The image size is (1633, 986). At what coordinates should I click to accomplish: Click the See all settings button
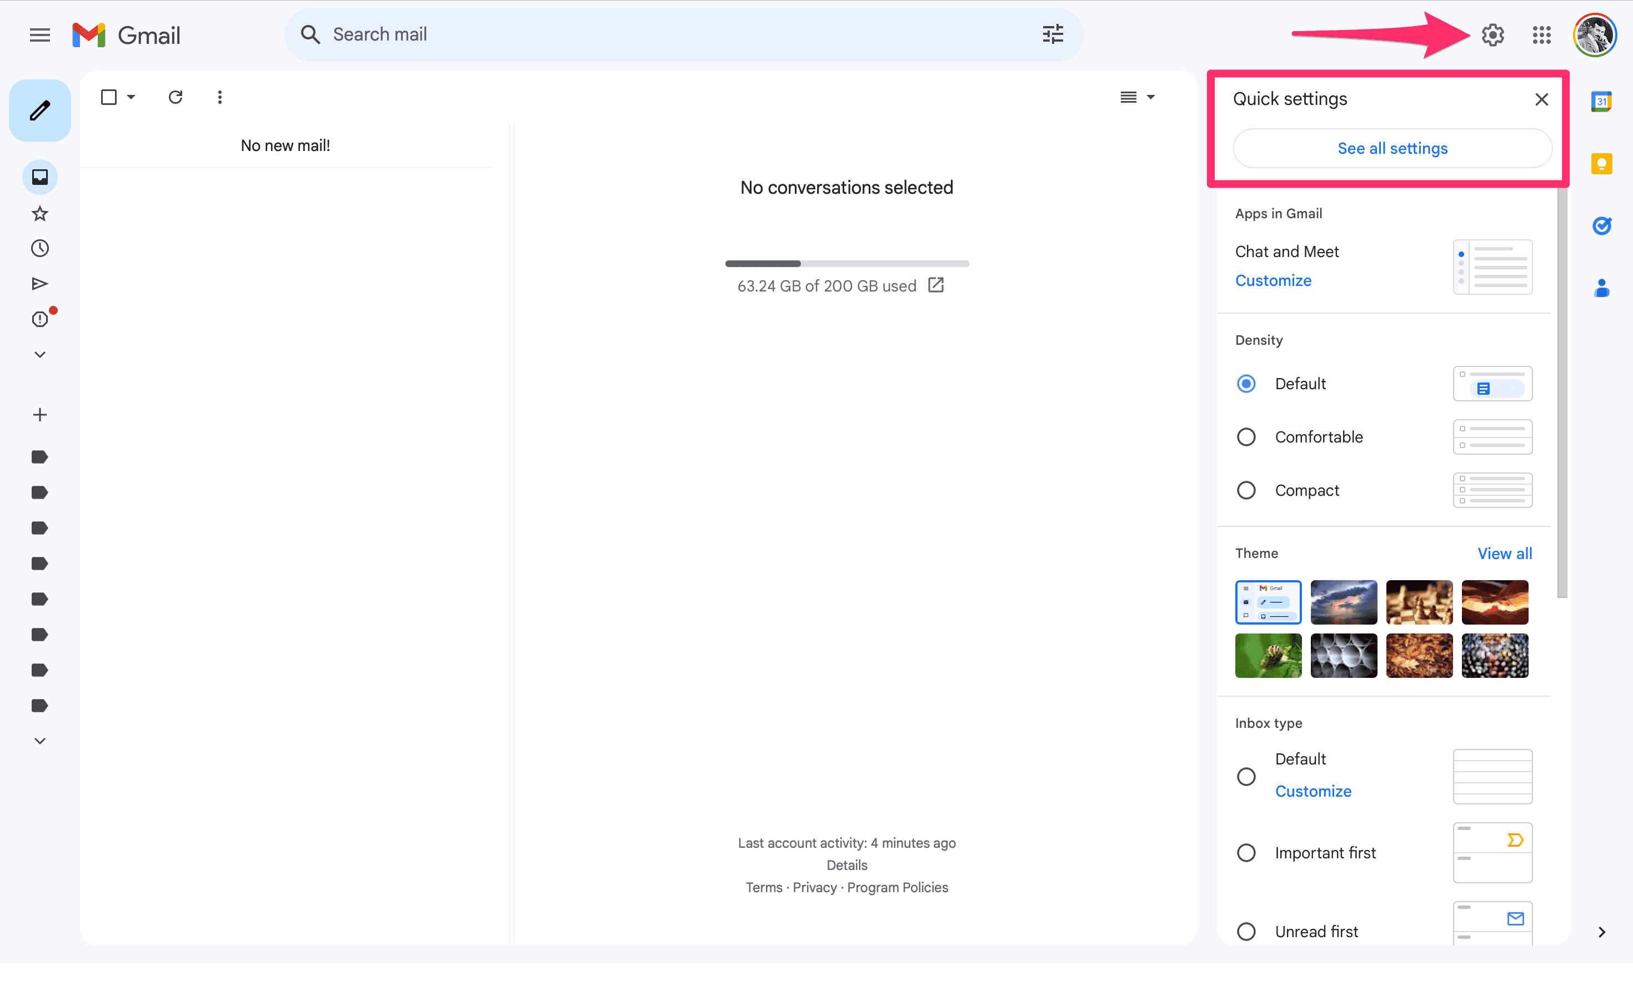1392,148
